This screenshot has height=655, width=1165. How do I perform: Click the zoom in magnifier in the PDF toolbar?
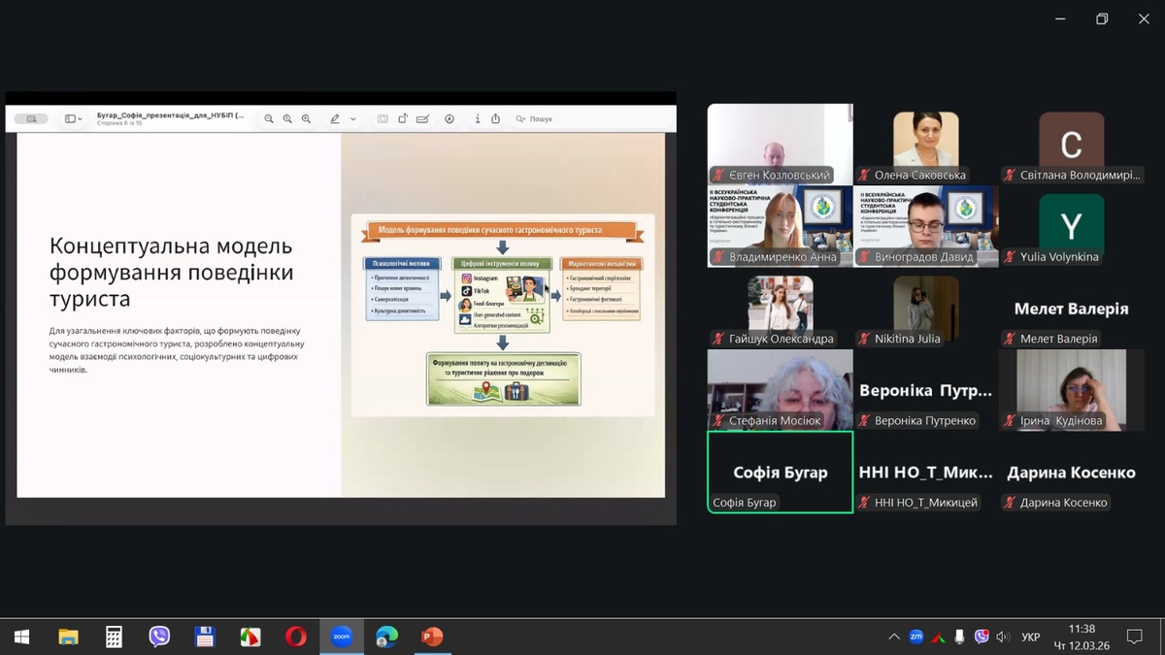pyautogui.click(x=306, y=119)
